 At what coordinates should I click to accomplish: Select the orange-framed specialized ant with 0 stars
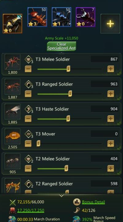coord(12,24)
